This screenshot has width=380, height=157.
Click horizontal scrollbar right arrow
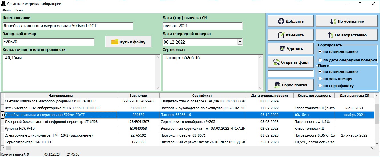pos(372,148)
